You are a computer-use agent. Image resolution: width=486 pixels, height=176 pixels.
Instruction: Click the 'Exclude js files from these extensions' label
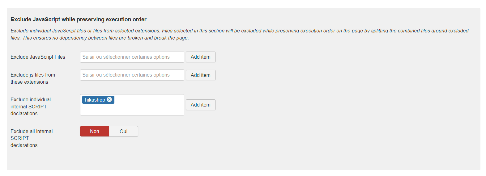pos(32,78)
